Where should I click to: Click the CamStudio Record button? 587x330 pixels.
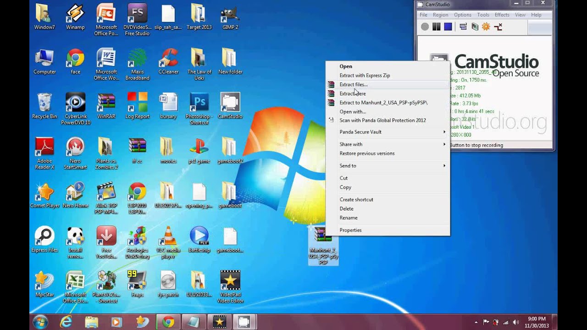pos(425,27)
